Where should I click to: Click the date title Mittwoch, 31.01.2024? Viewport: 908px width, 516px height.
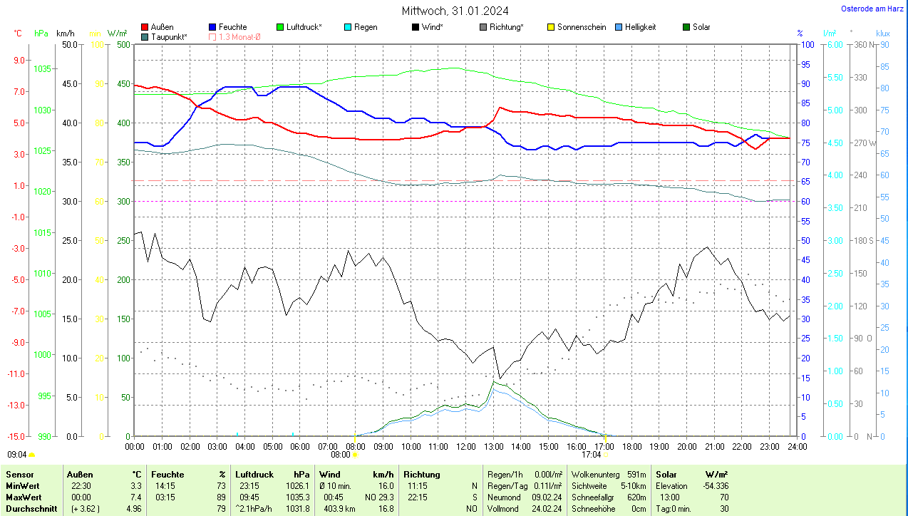pos(455,11)
